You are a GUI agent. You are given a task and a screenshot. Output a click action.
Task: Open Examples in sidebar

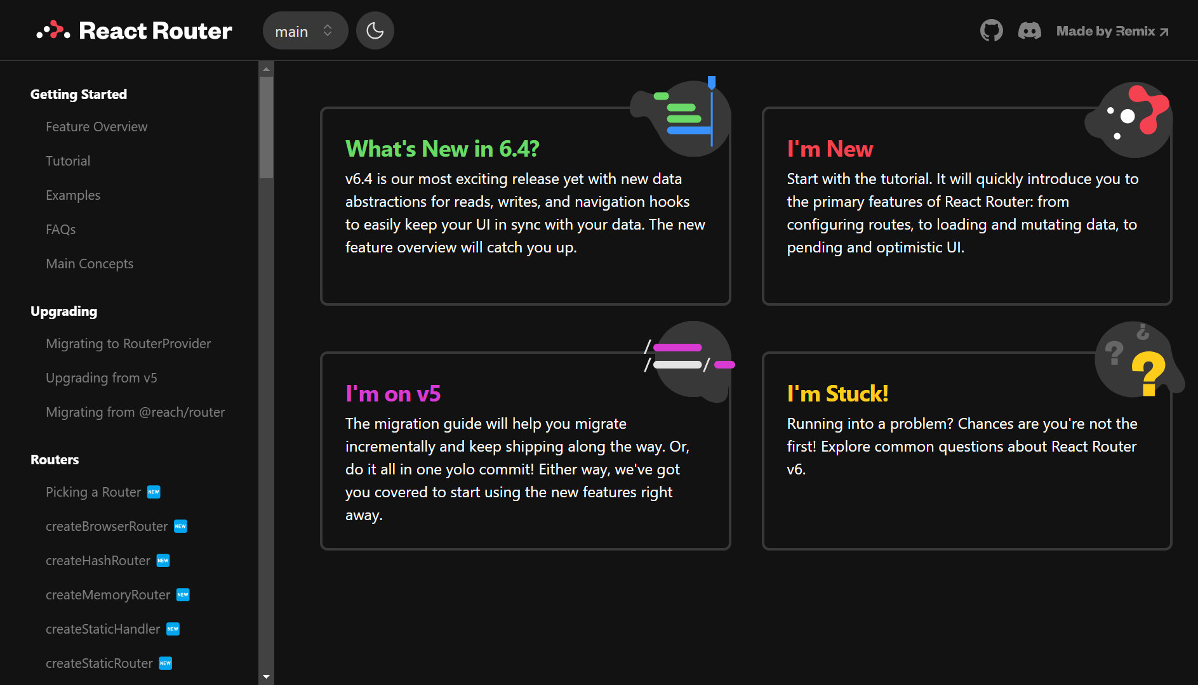(73, 195)
